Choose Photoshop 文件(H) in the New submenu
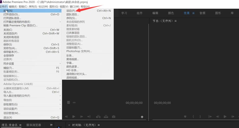Screen dimensions: 239x128 click(x=88, y=51)
